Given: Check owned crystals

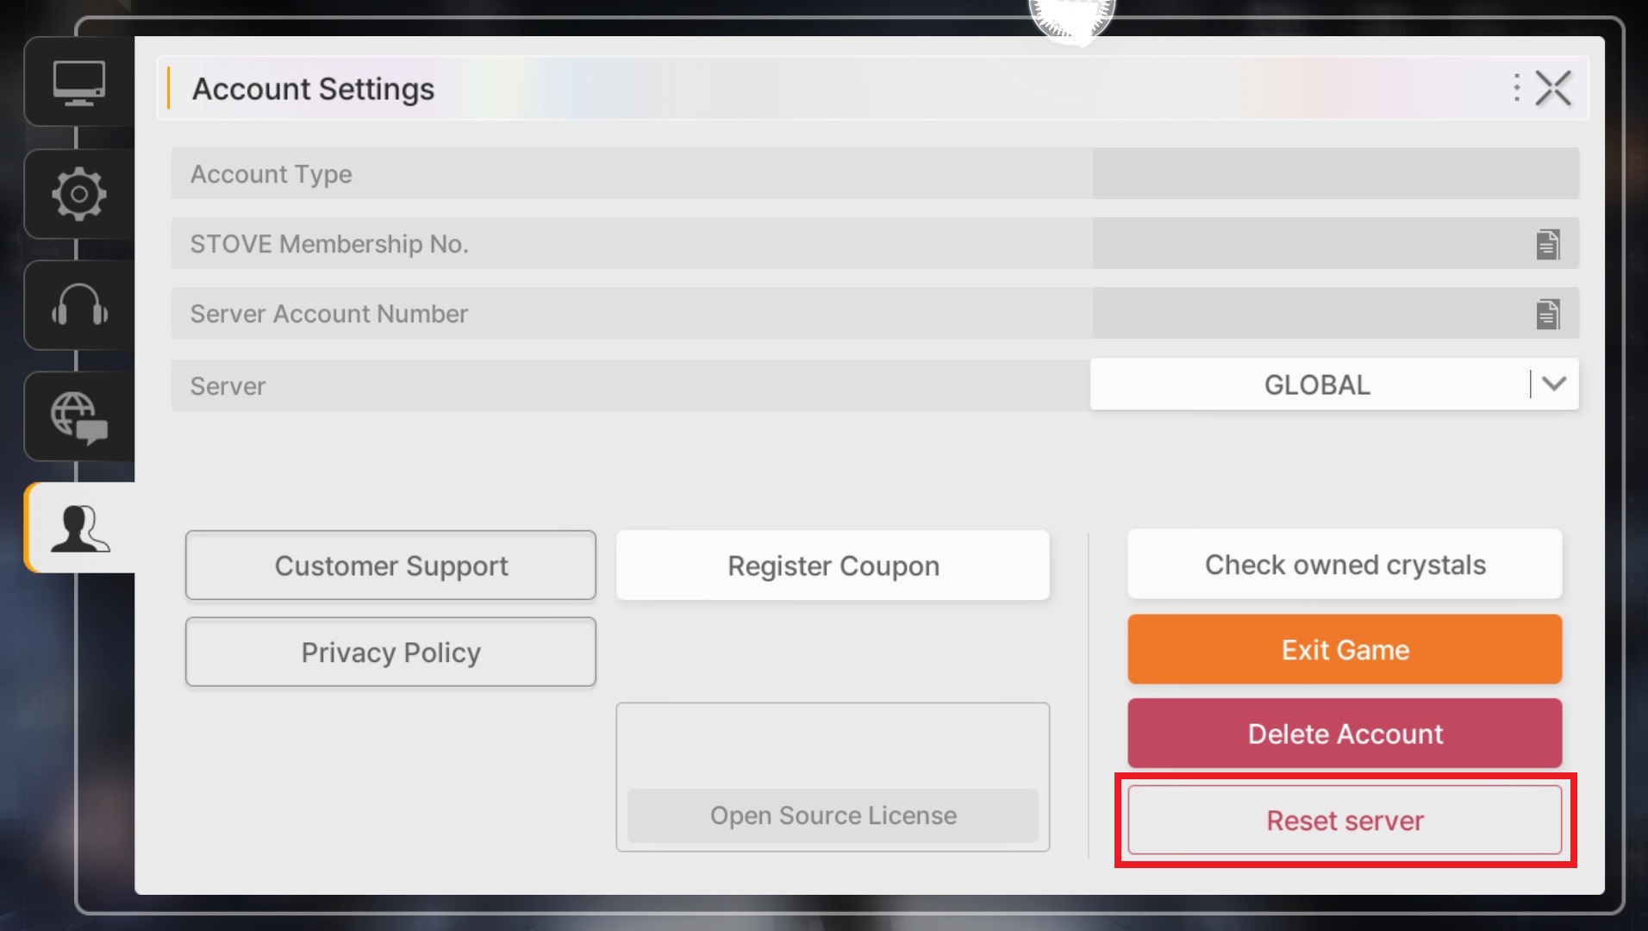Looking at the screenshot, I should point(1345,565).
